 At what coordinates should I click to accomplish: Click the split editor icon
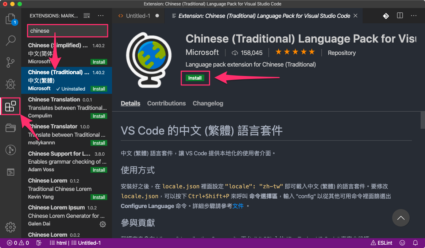click(400, 16)
